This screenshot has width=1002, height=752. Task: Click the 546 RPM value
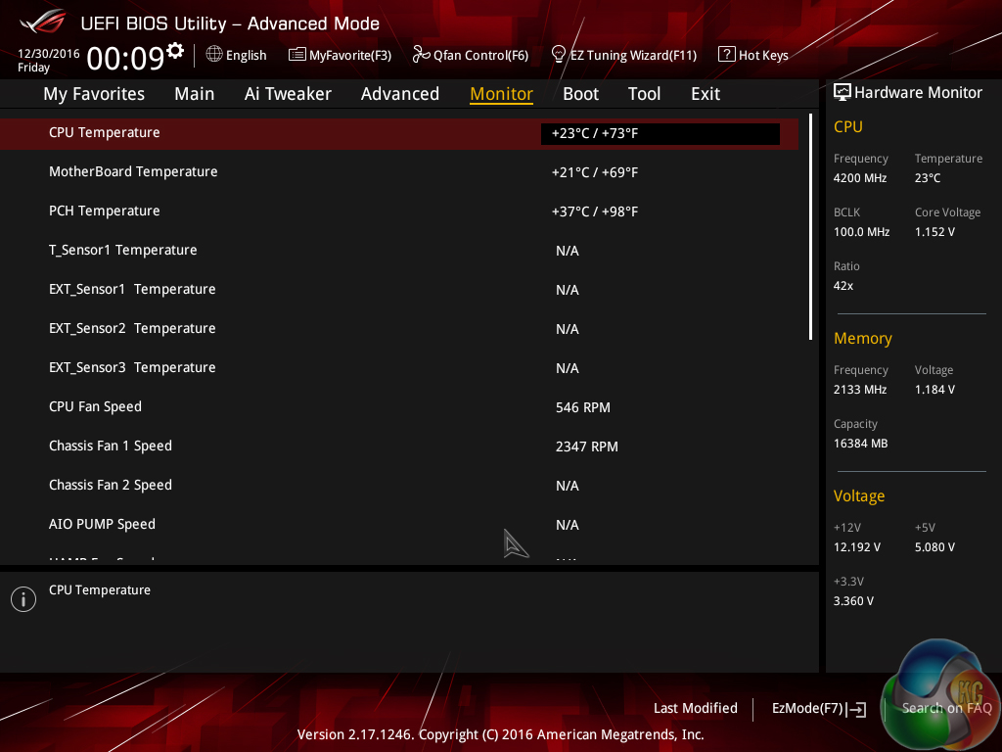[x=583, y=407]
